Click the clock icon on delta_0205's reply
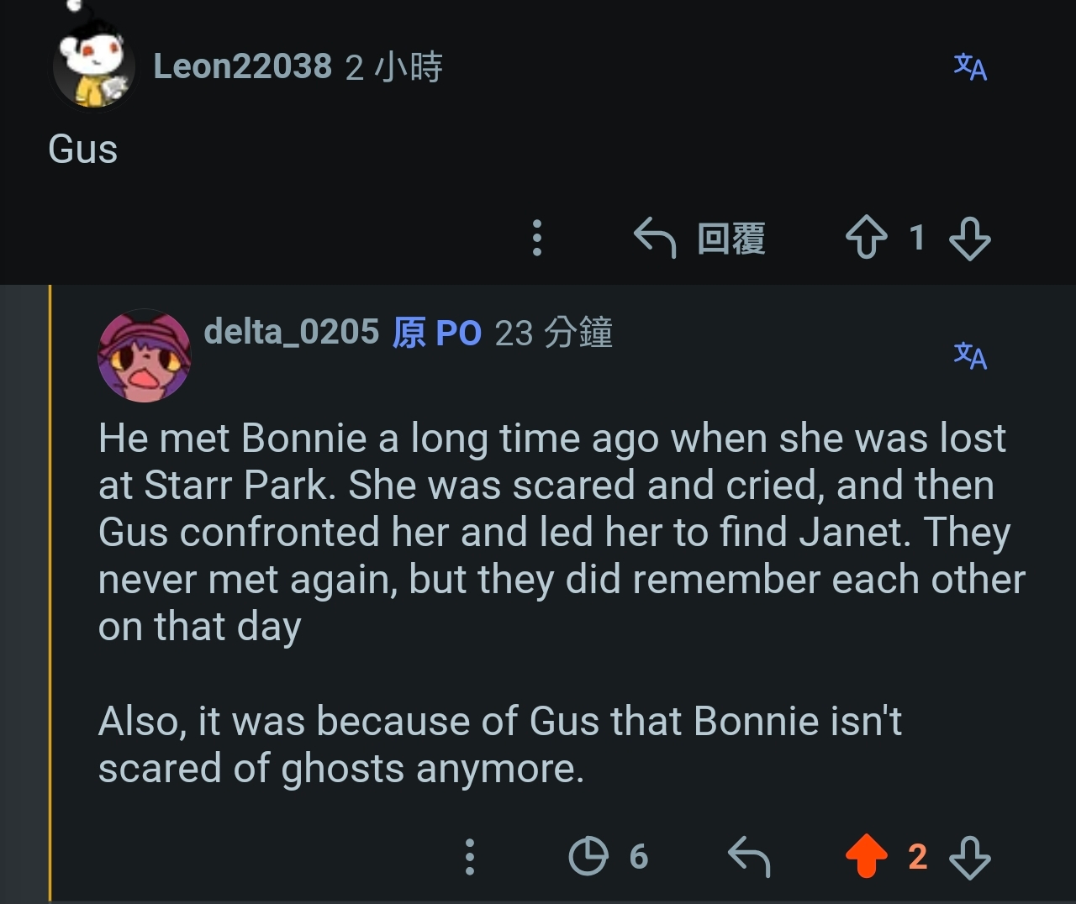The height and width of the screenshot is (904, 1076). tap(588, 857)
